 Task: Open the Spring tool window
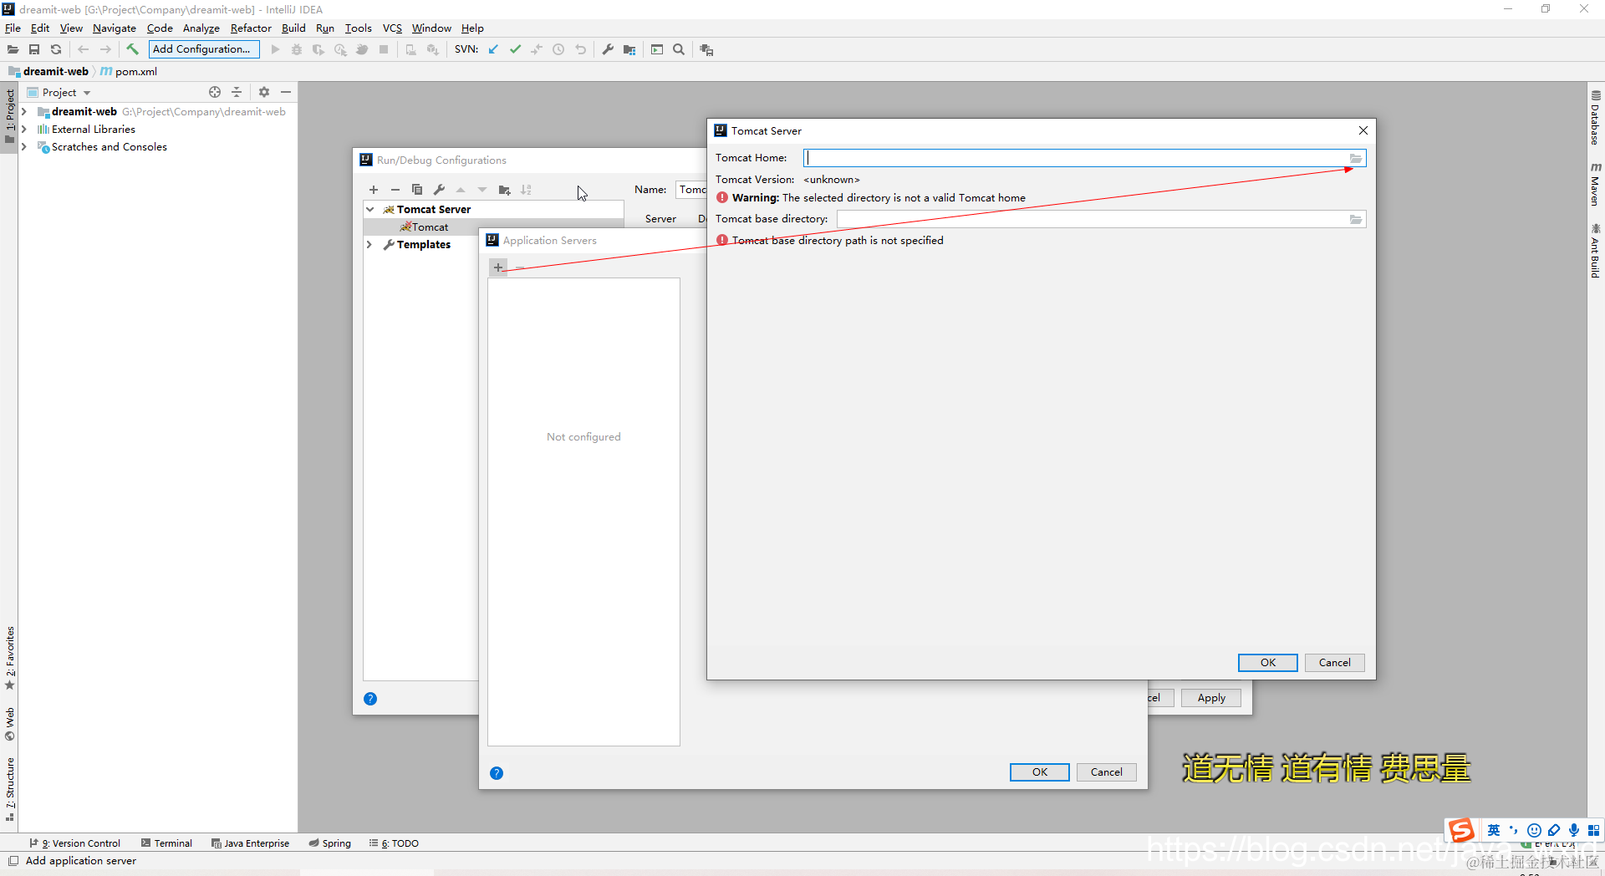click(x=329, y=843)
